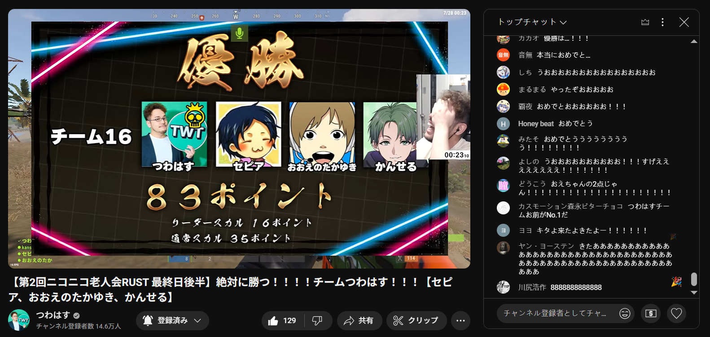The width and height of the screenshot is (710, 337).
Task: Send a Super Chat via dollar icon
Action: point(651,313)
